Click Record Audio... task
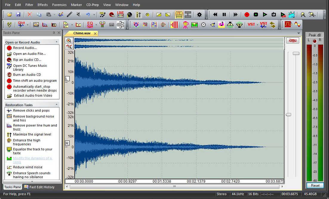Image resolution: width=329 pixels, height=199 pixels. 25,48
